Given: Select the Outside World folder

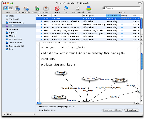Looking at the screenshot, I should (x=19, y=42).
